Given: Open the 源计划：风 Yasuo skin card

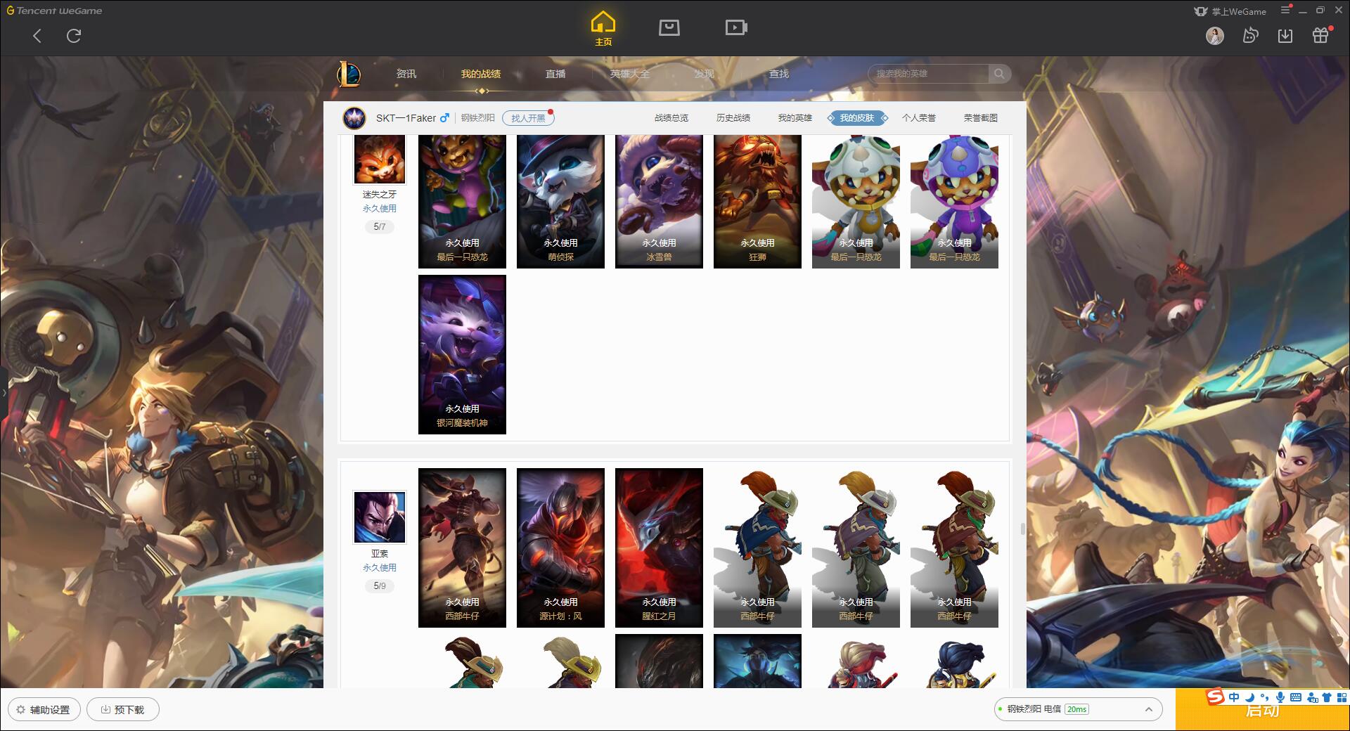Looking at the screenshot, I should (x=560, y=548).
